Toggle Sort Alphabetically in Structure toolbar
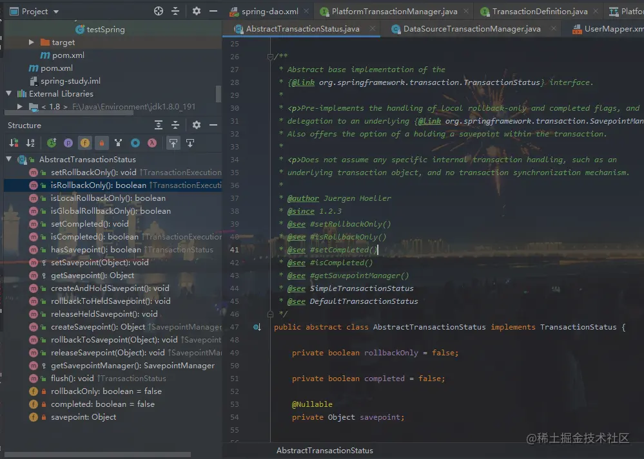Viewport: 644px width, 459px height. tap(30, 143)
